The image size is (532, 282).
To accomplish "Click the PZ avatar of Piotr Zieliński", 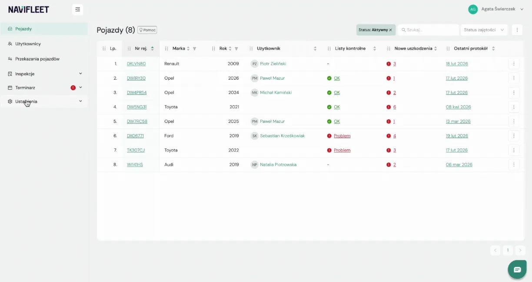I will point(255,64).
